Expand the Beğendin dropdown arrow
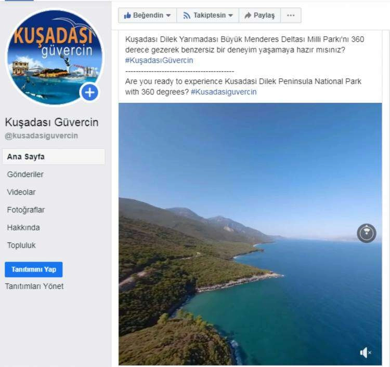 pyautogui.click(x=168, y=16)
